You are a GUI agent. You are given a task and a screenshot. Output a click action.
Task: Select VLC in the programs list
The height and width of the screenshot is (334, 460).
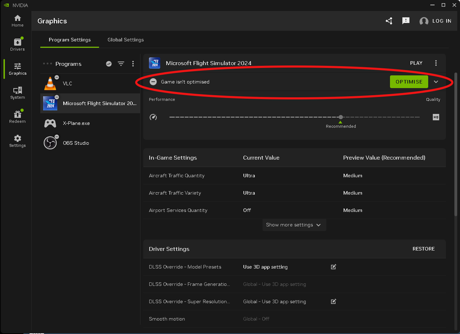tap(90, 83)
